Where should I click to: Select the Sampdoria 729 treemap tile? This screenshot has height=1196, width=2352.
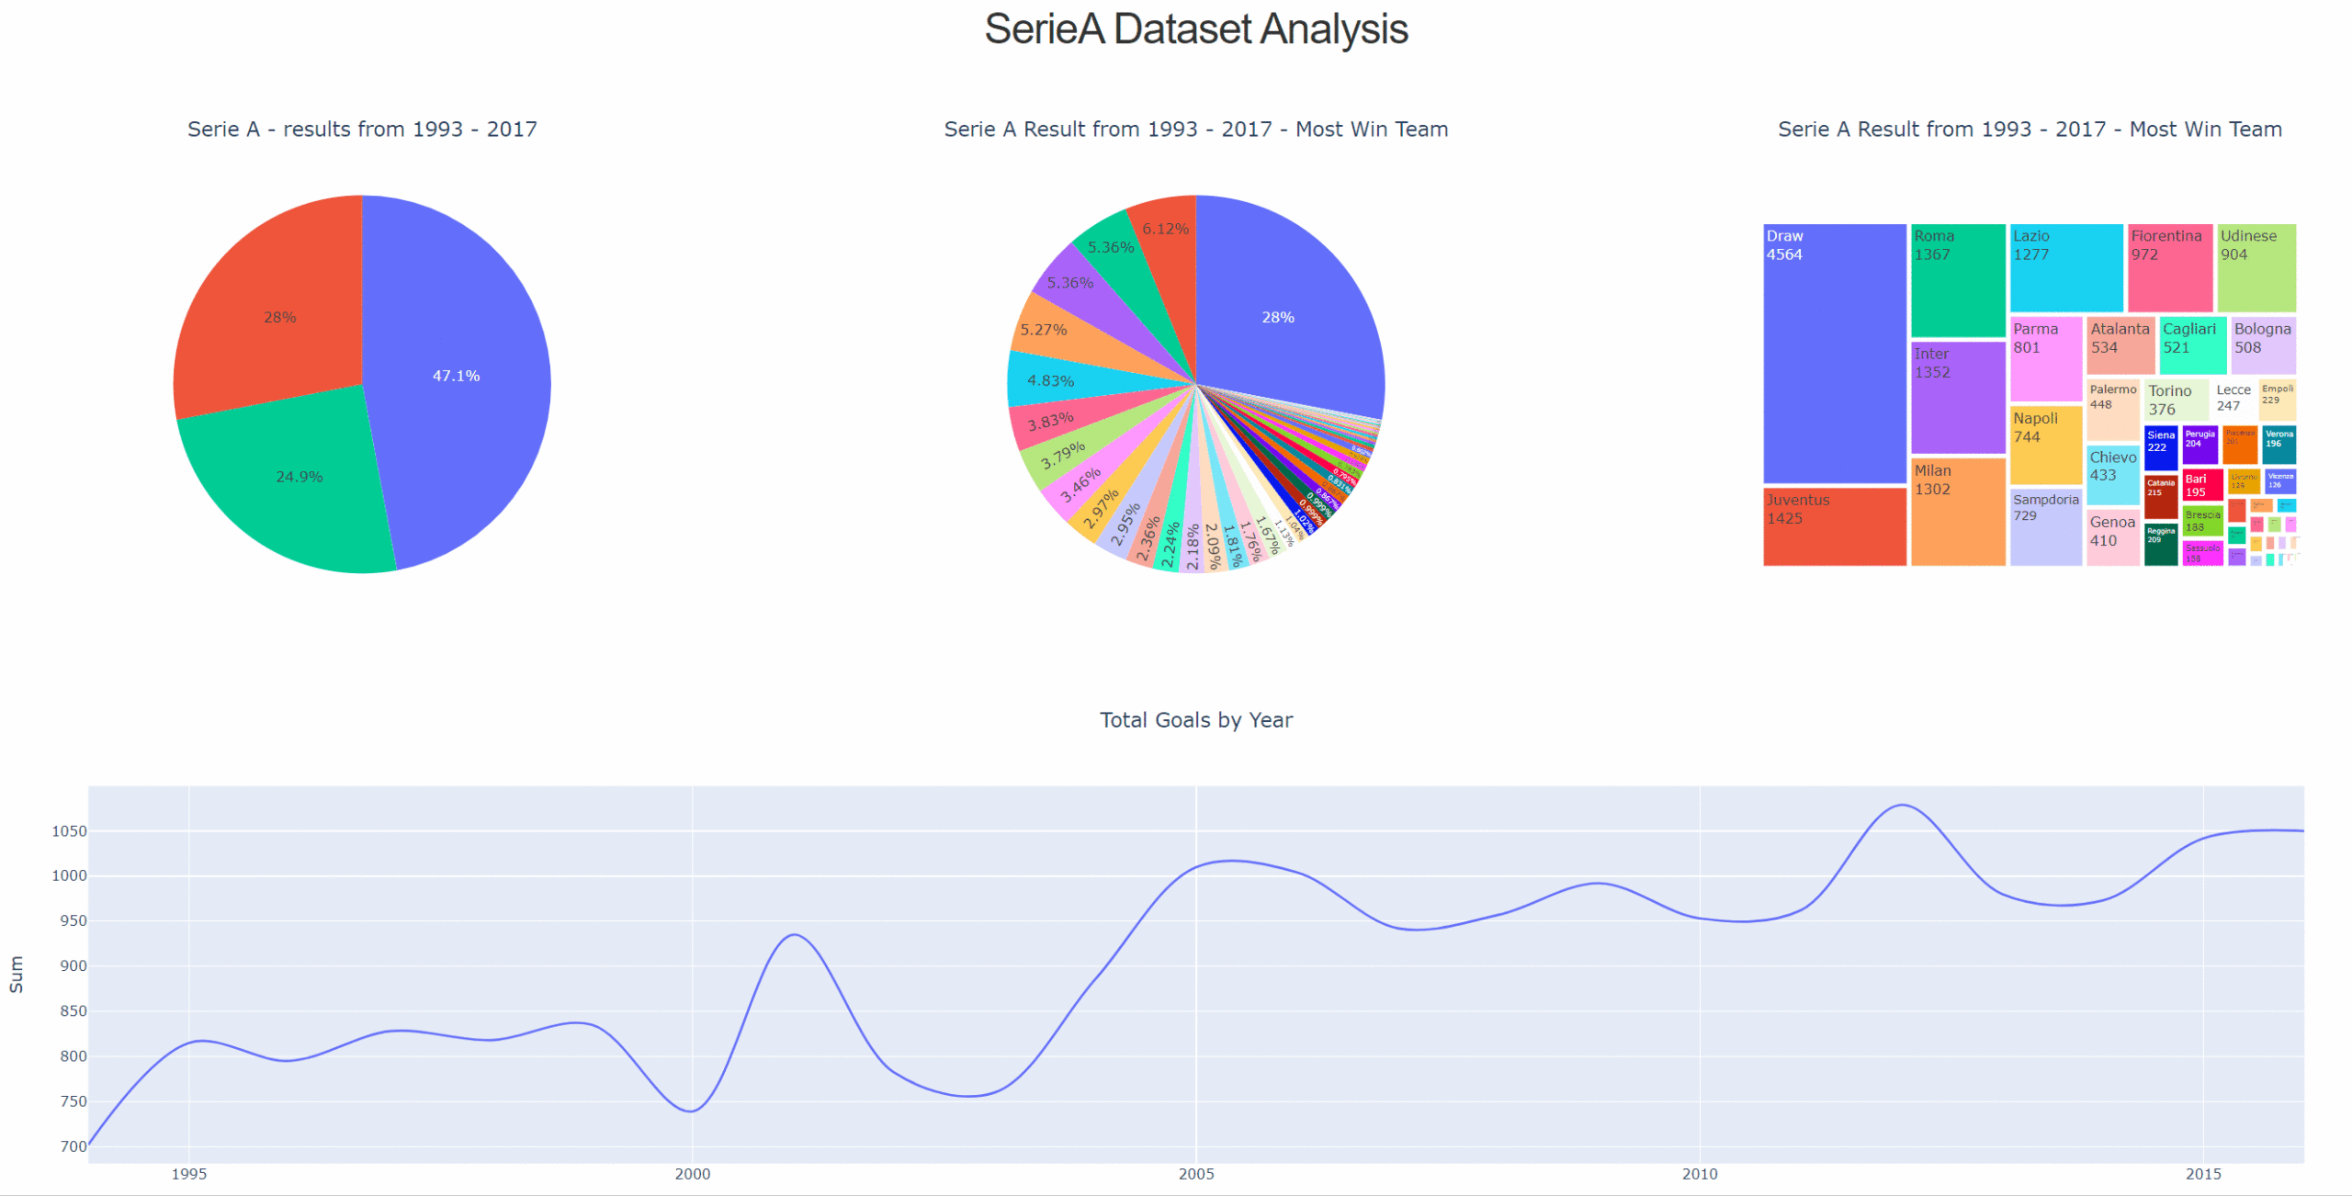coord(2045,528)
